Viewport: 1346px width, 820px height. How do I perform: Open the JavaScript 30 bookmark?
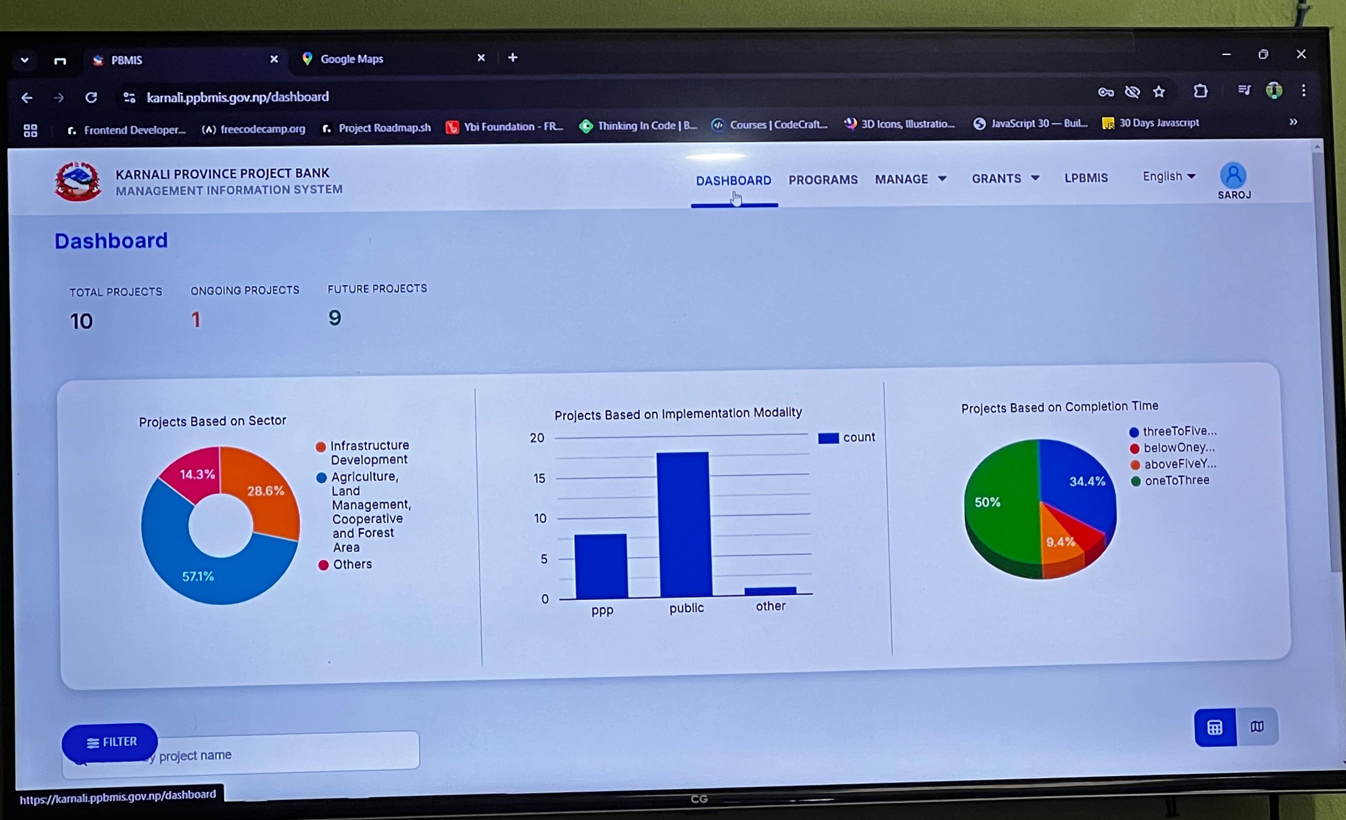click(1030, 124)
